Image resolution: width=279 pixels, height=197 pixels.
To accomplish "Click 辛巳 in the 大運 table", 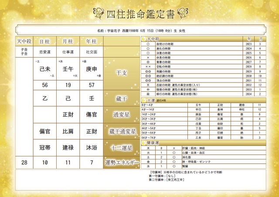I will pos(198,110).
